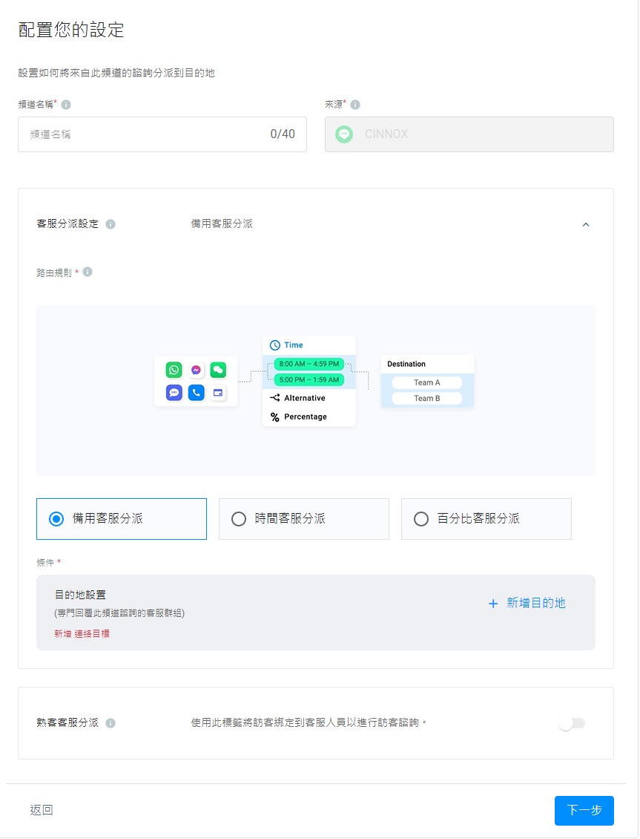
Task: Click info icon next to 路由規則
Action: (x=88, y=272)
